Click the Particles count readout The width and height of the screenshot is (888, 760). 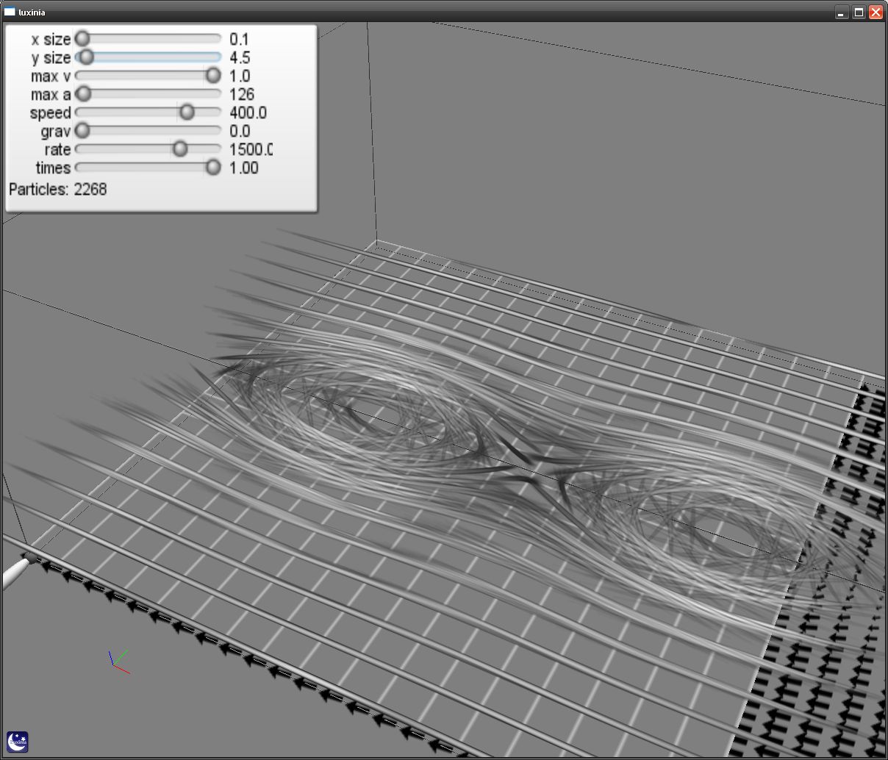pos(58,190)
